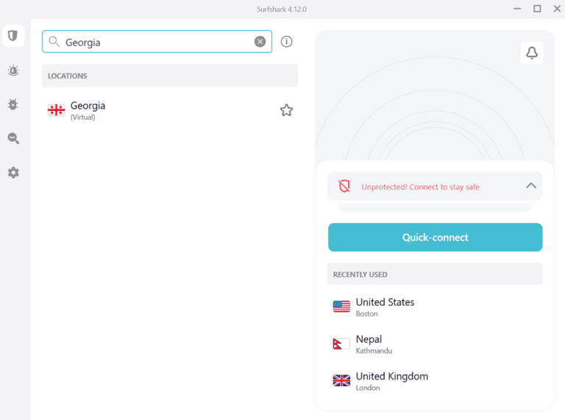The width and height of the screenshot is (565, 420).
Task: Connect to United Kingdom London
Action: tap(391, 380)
